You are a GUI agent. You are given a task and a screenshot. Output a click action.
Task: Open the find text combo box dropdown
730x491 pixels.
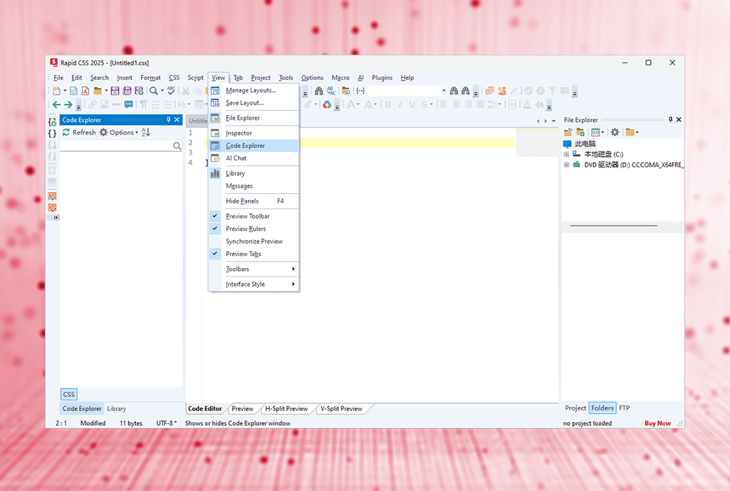click(x=444, y=90)
